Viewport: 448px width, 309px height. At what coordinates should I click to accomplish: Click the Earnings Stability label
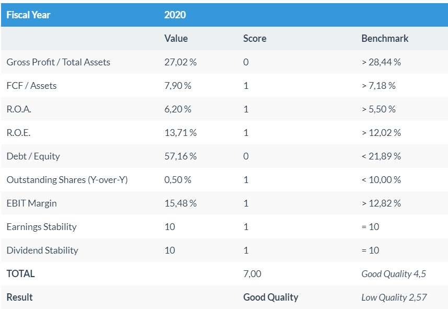(41, 227)
